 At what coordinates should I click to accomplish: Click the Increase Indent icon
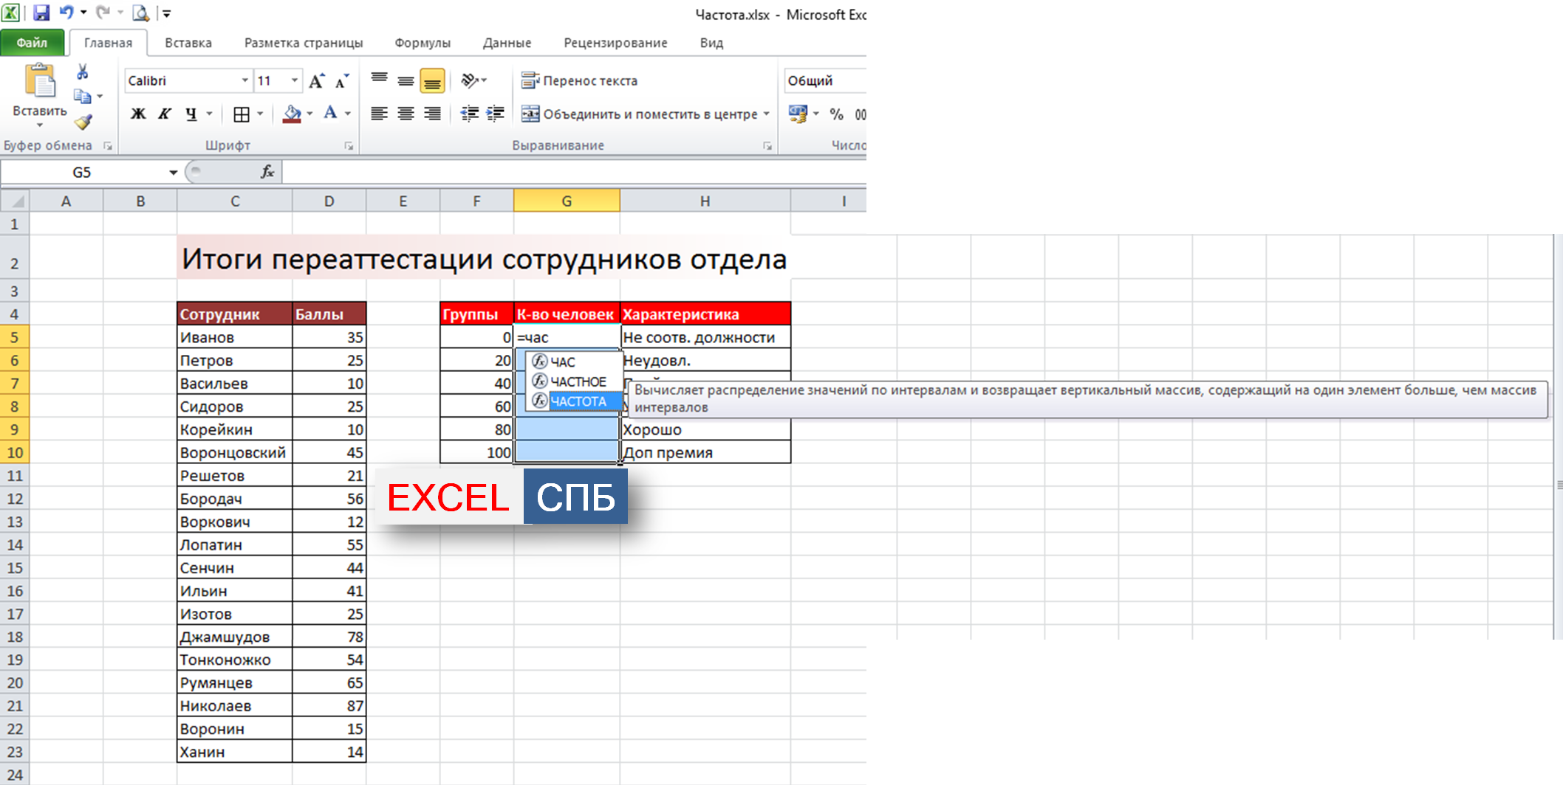[496, 114]
